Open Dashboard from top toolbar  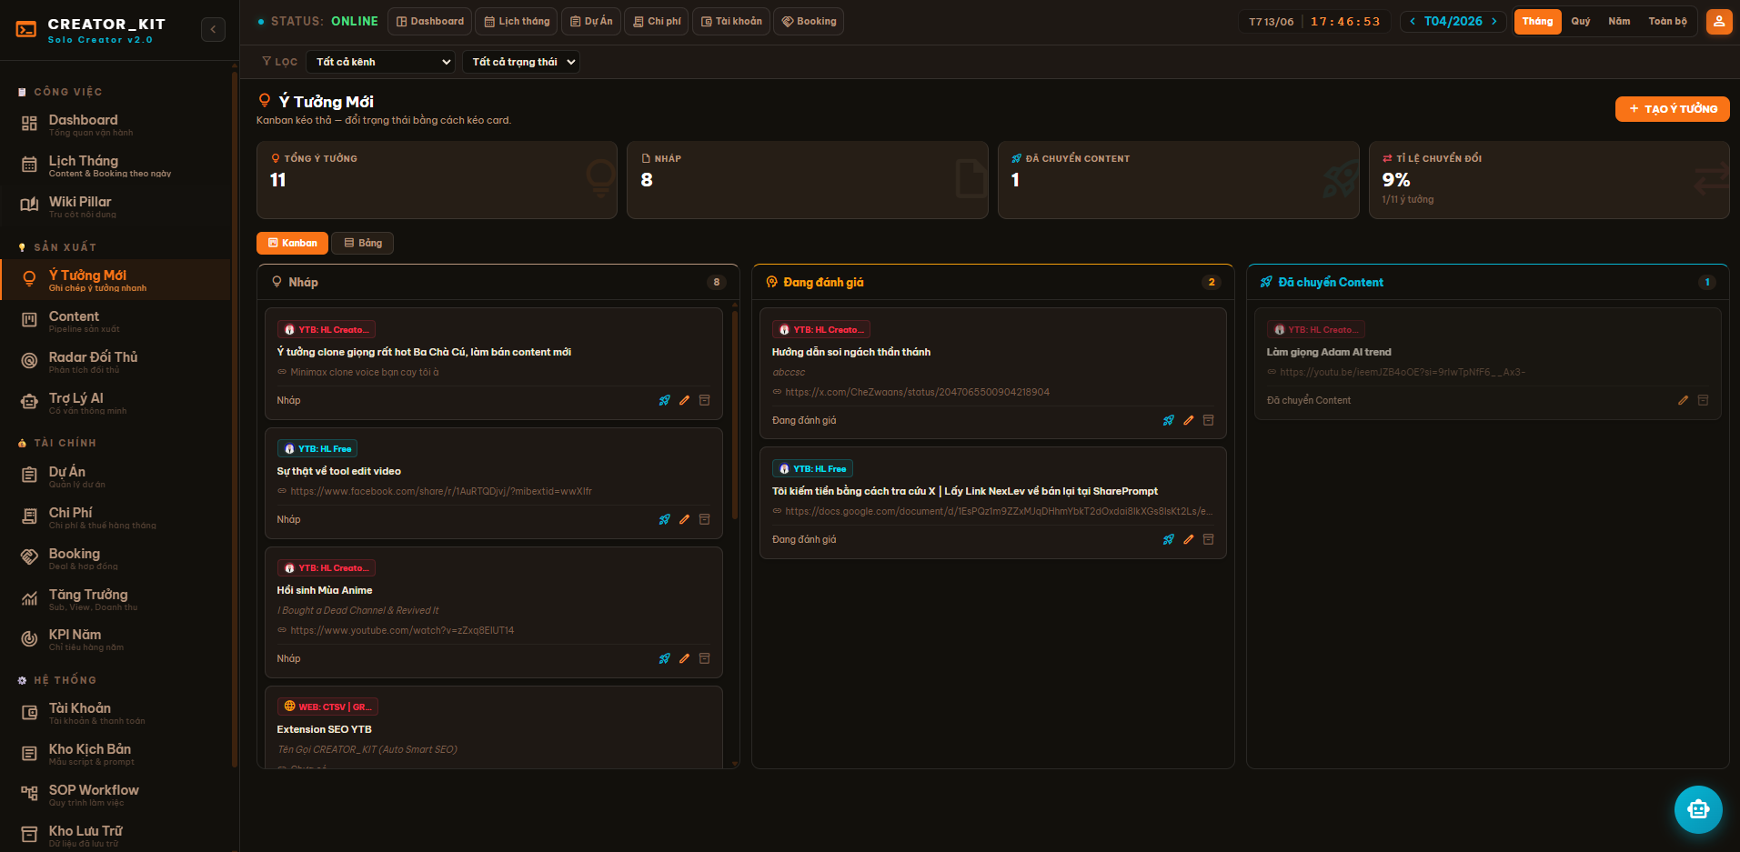pyautogui.click(x=430, y=22)
